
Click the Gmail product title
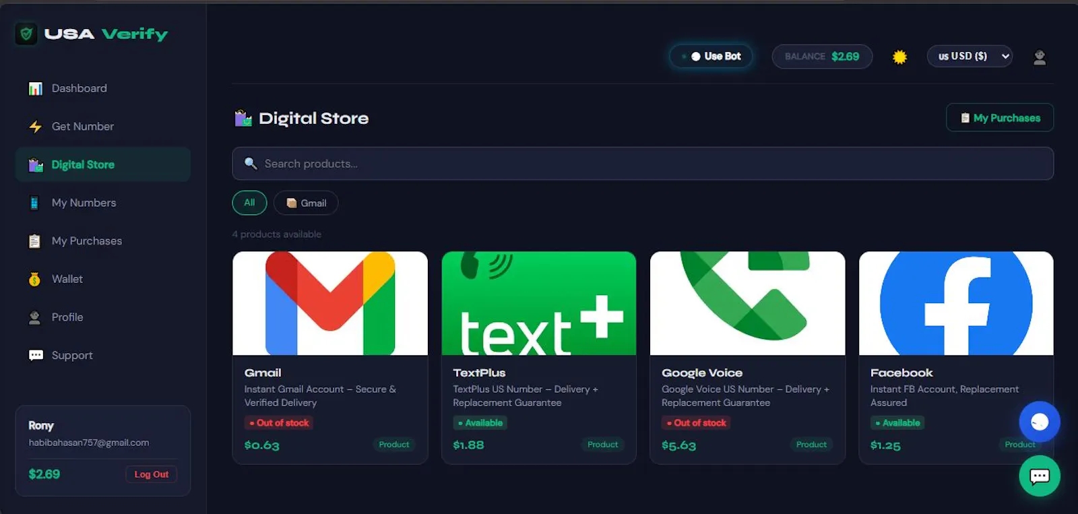tap(263, 373)
